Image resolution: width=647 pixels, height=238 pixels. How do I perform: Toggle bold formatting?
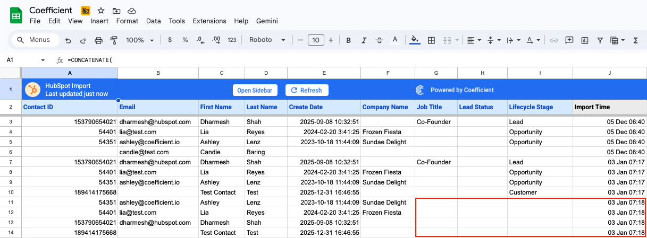(349, 40)
